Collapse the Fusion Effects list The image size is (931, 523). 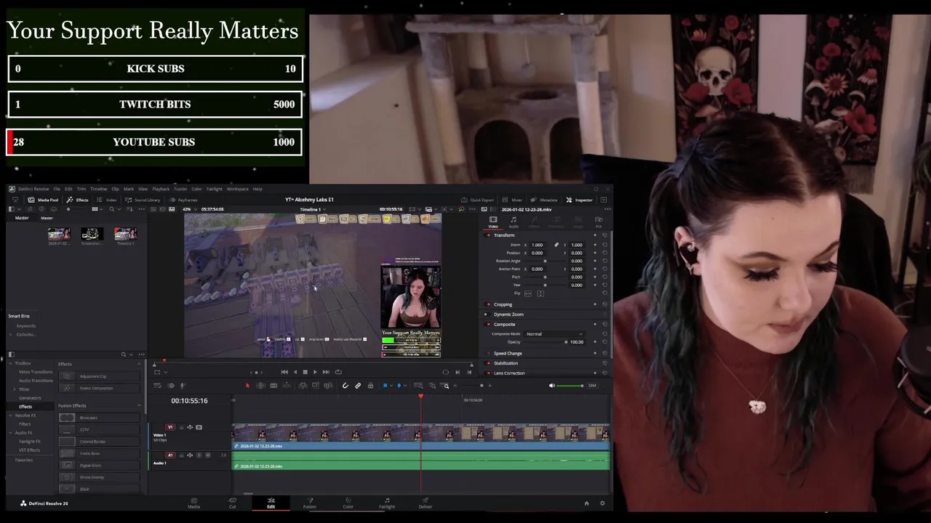click(x=139, y=406)
